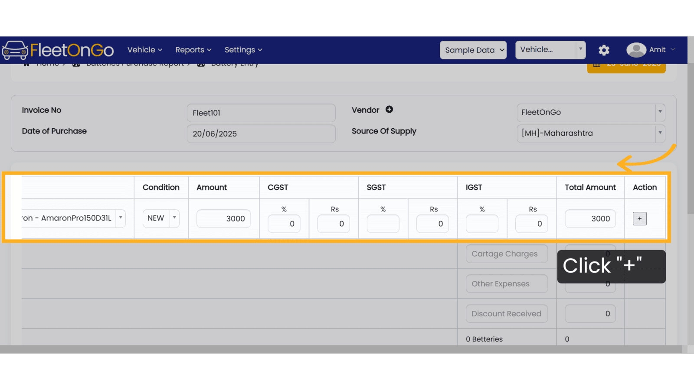Image resolution: width=694 pixels, height=390 pixels.
Task: Click the Invoice No field
Action: pyautogui.click(x=261, y=113)
